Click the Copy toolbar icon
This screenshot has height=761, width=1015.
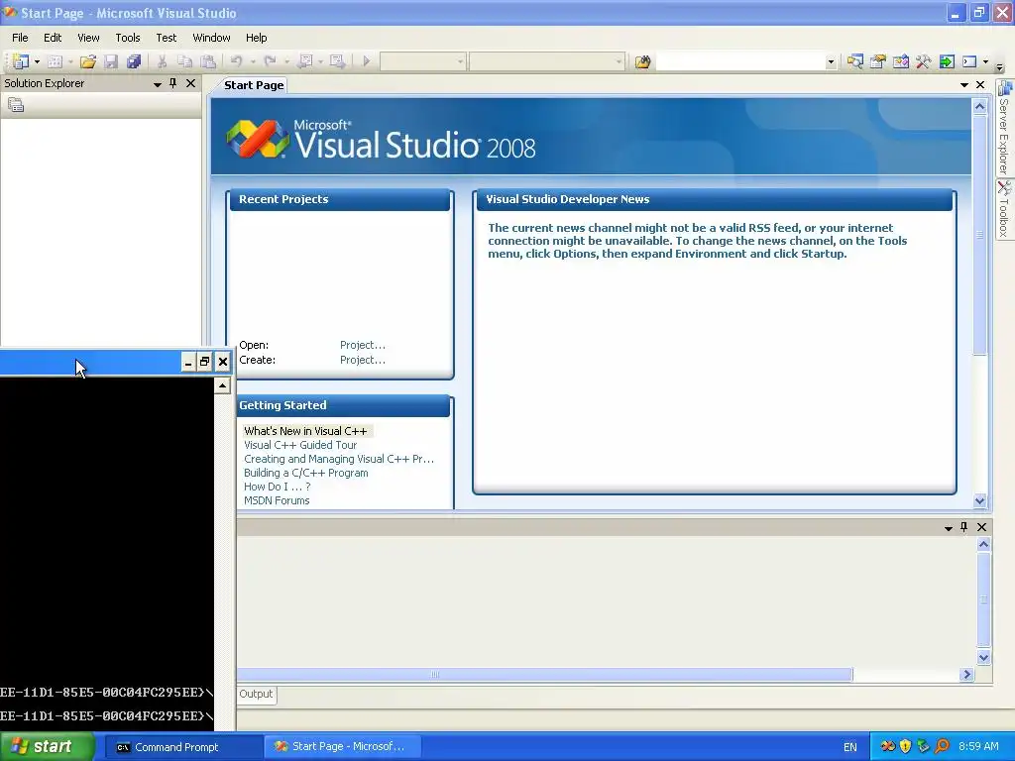click(184, 61)
